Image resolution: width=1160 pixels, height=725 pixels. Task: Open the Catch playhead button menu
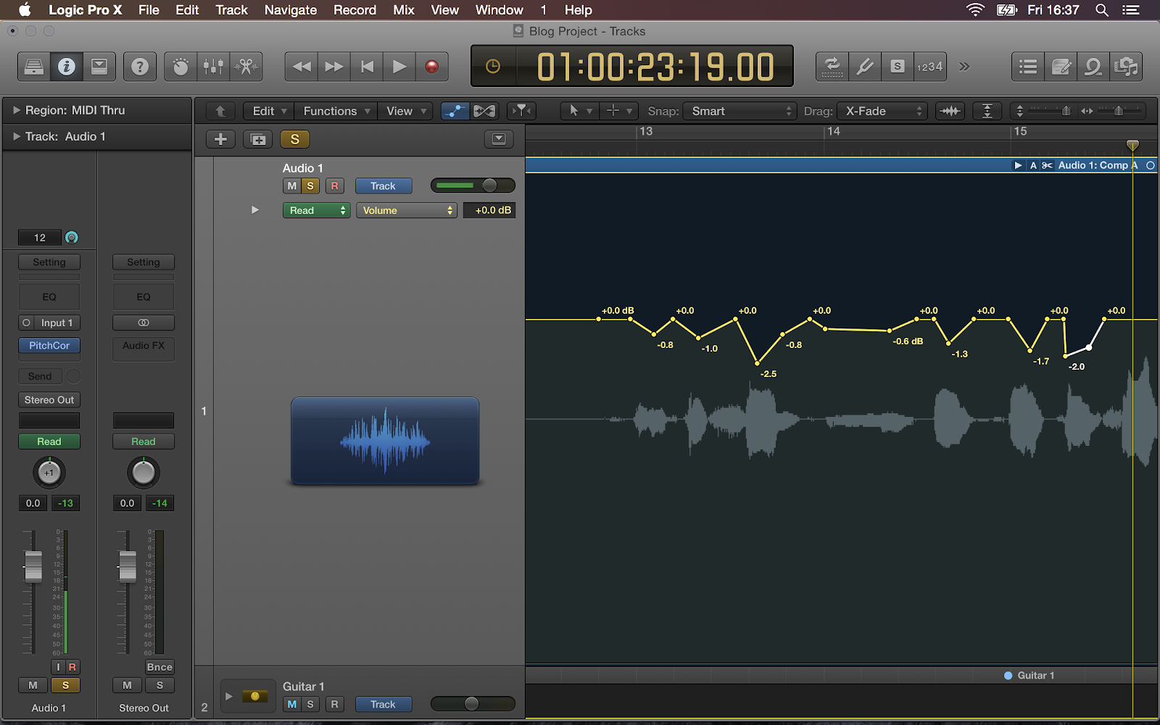521,111
